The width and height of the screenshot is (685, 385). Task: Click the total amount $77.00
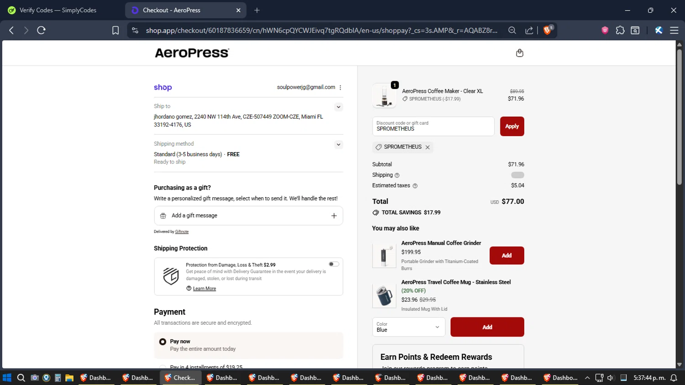513,201
